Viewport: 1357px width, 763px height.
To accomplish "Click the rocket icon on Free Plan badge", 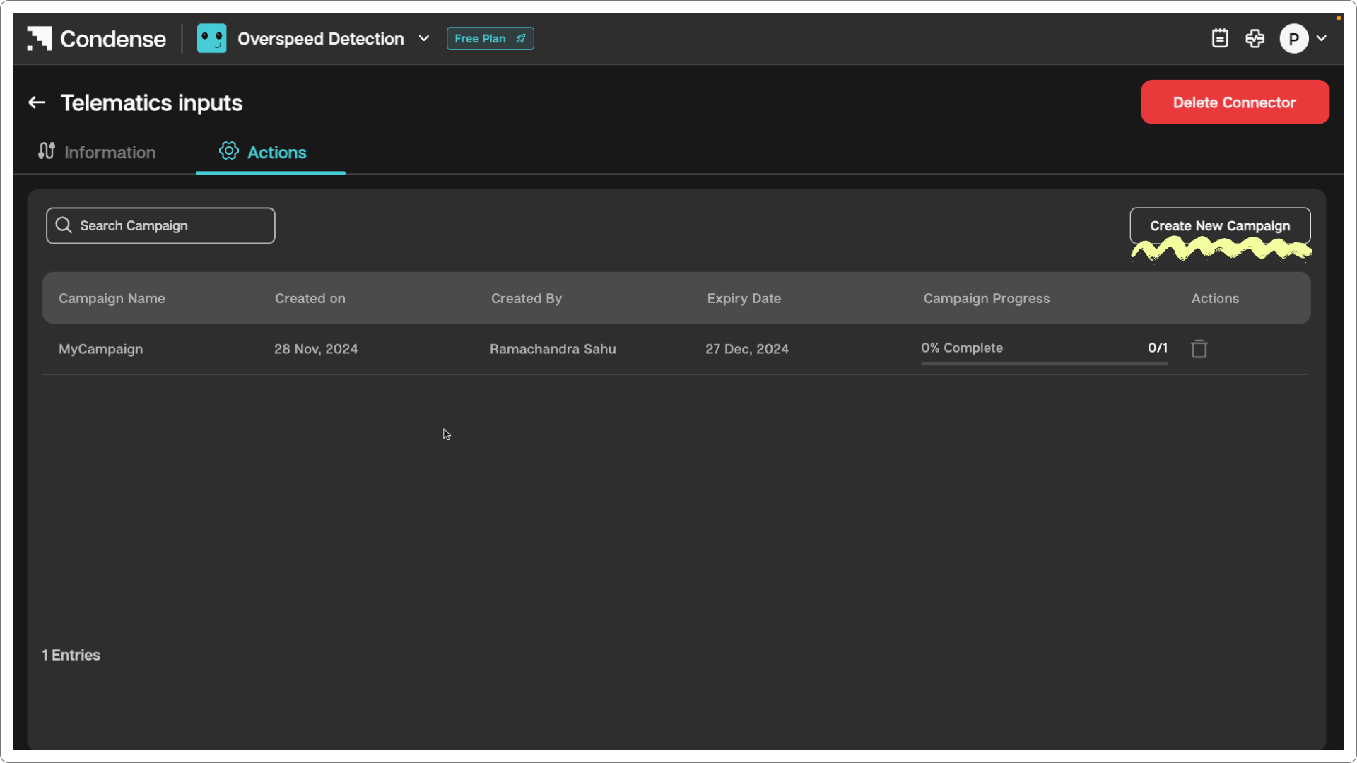I will click(521, 39).
